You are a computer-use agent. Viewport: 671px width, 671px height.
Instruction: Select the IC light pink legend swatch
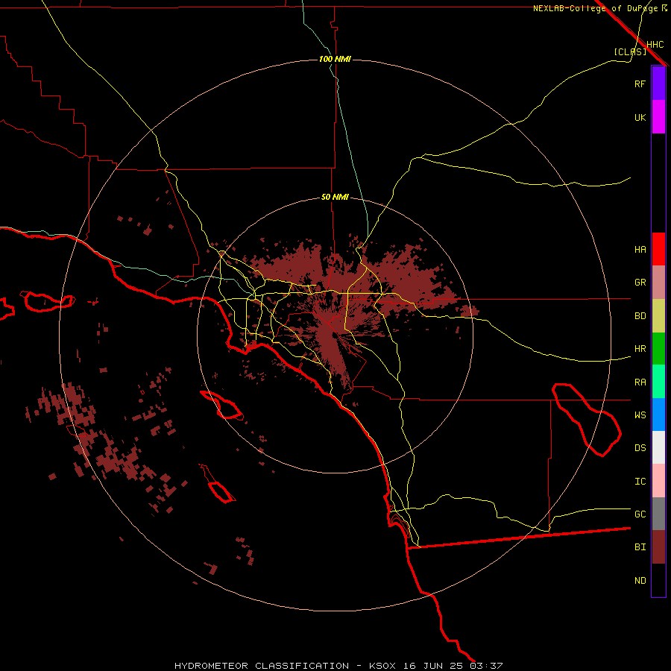tap(658, 481)
